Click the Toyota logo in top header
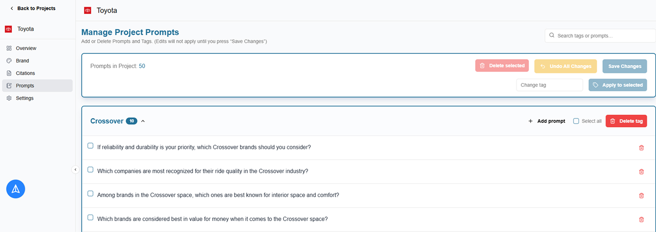 pos(88,10)
